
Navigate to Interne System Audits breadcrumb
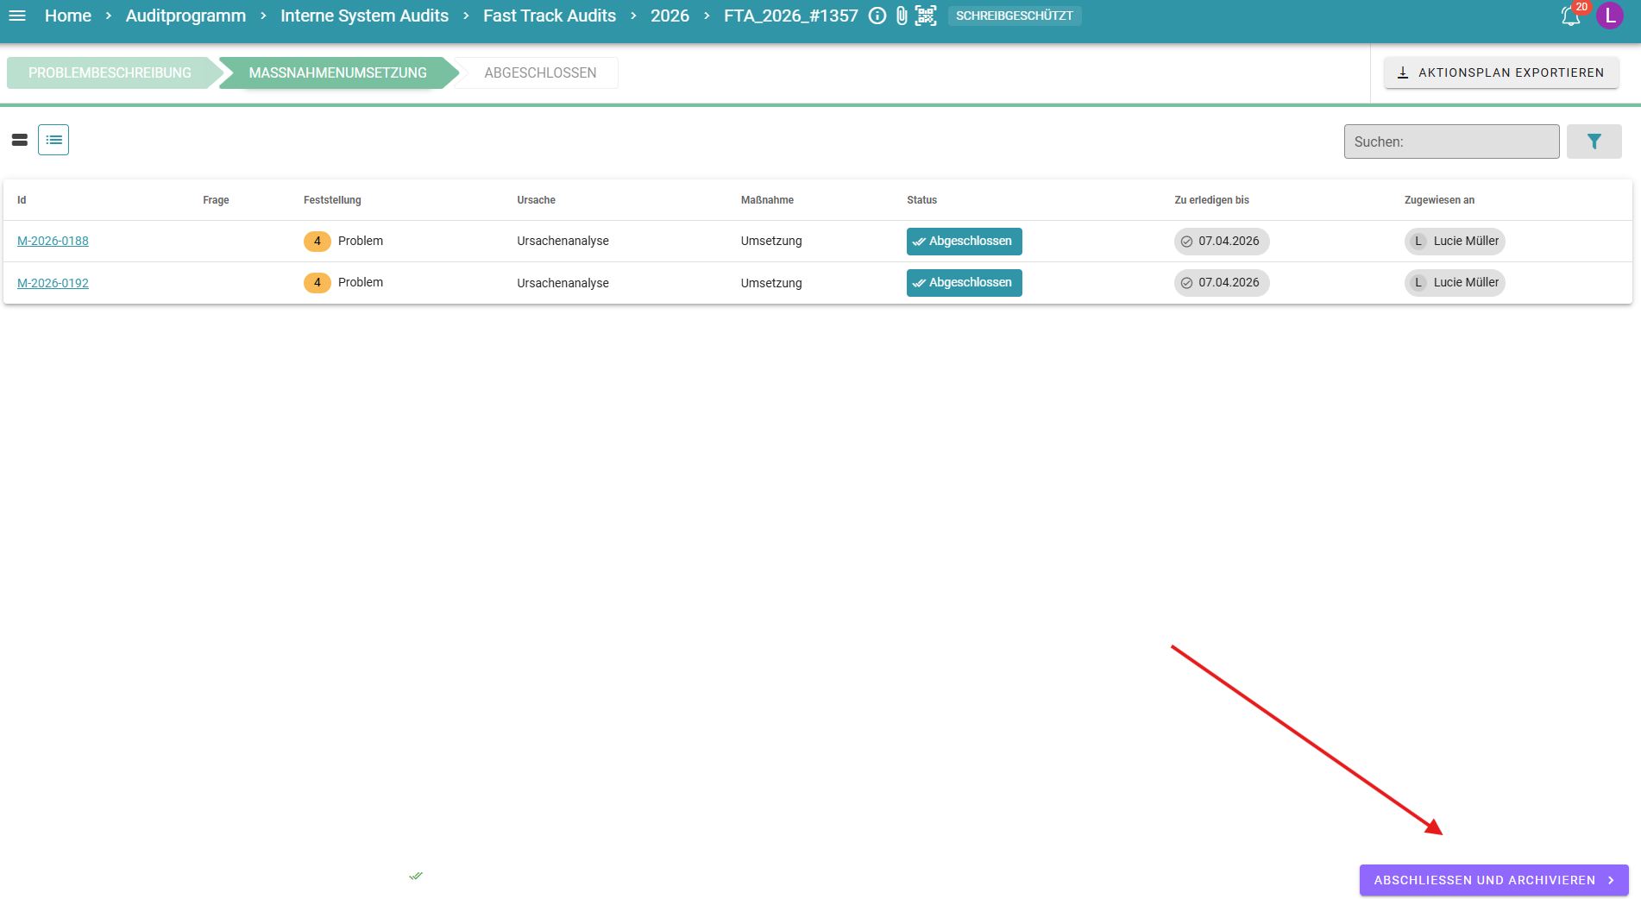pos(364,16)
